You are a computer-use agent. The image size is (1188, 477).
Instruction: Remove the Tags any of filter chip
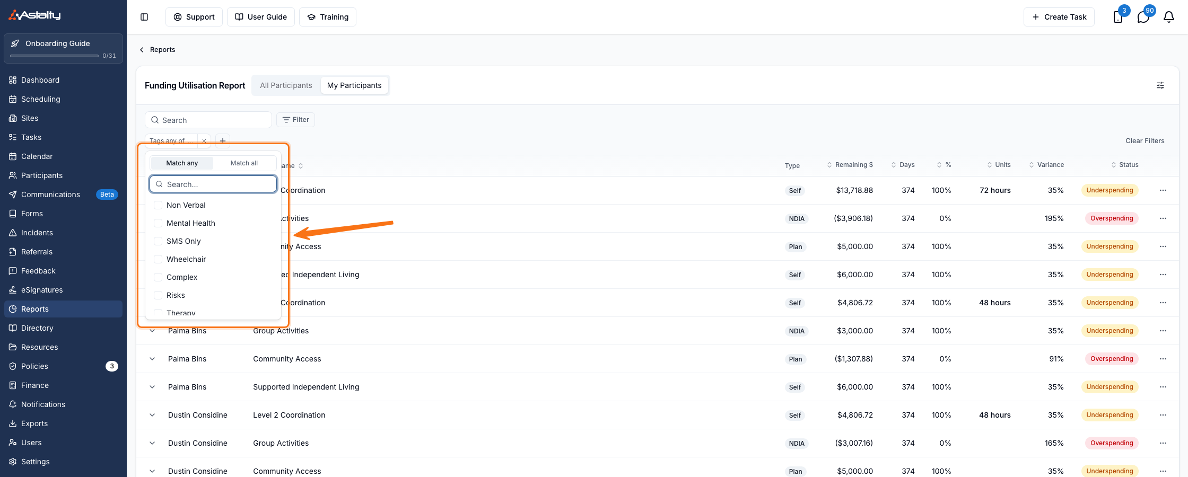click(204, 141)
